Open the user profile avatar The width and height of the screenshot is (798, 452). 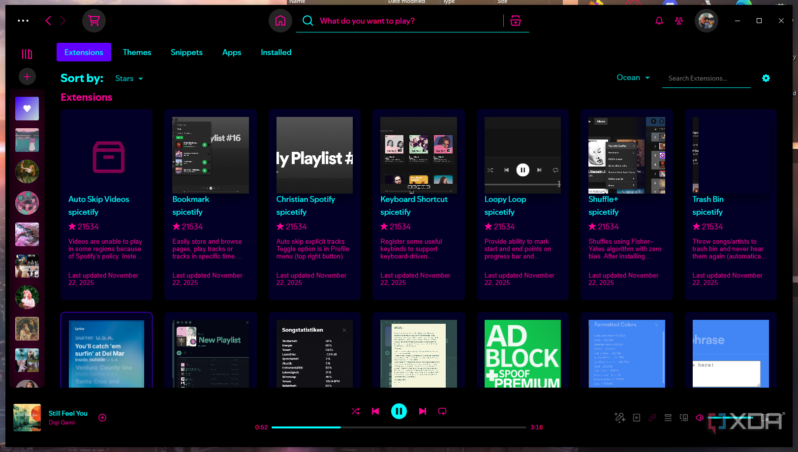706,21
